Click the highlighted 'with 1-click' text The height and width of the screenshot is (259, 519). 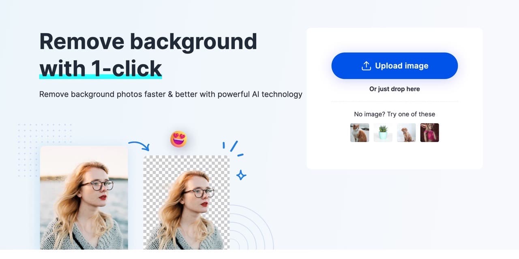point(101,68)
